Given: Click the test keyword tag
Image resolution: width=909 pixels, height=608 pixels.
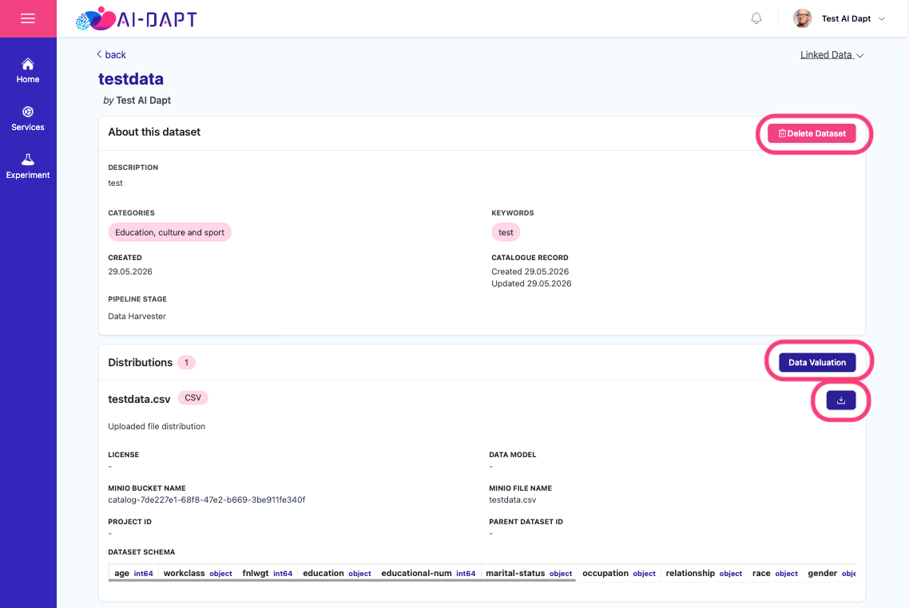Looking at the screenshot, I should click(506, 232).
